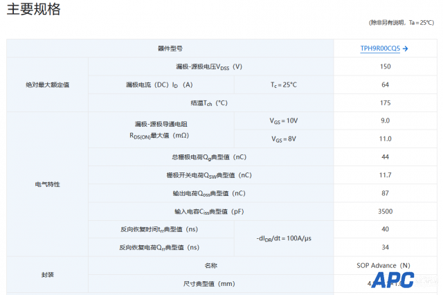Screen dimensions: 443x295
Task: Click the 绝对最大额定值 row group cell
Action: tap(48, 84)
